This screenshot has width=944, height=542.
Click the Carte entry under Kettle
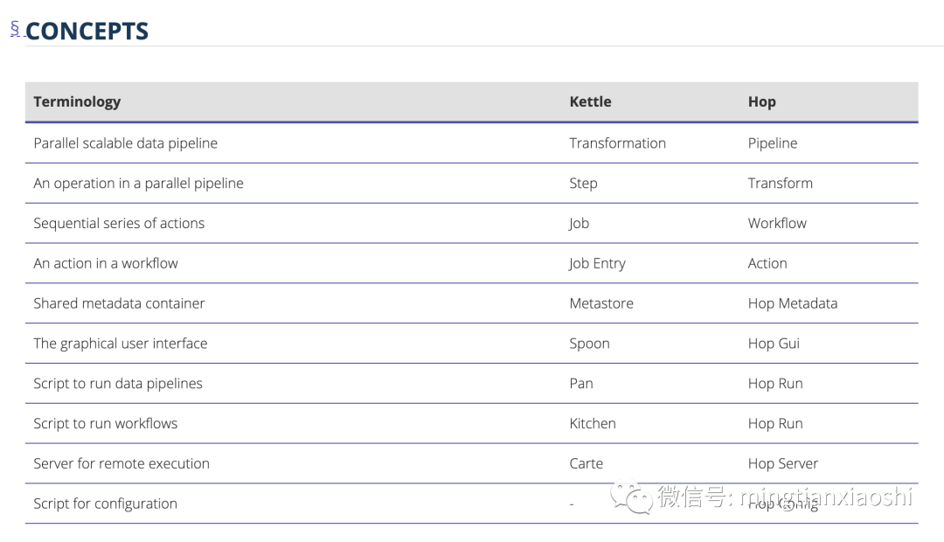[x=586, y=464]
